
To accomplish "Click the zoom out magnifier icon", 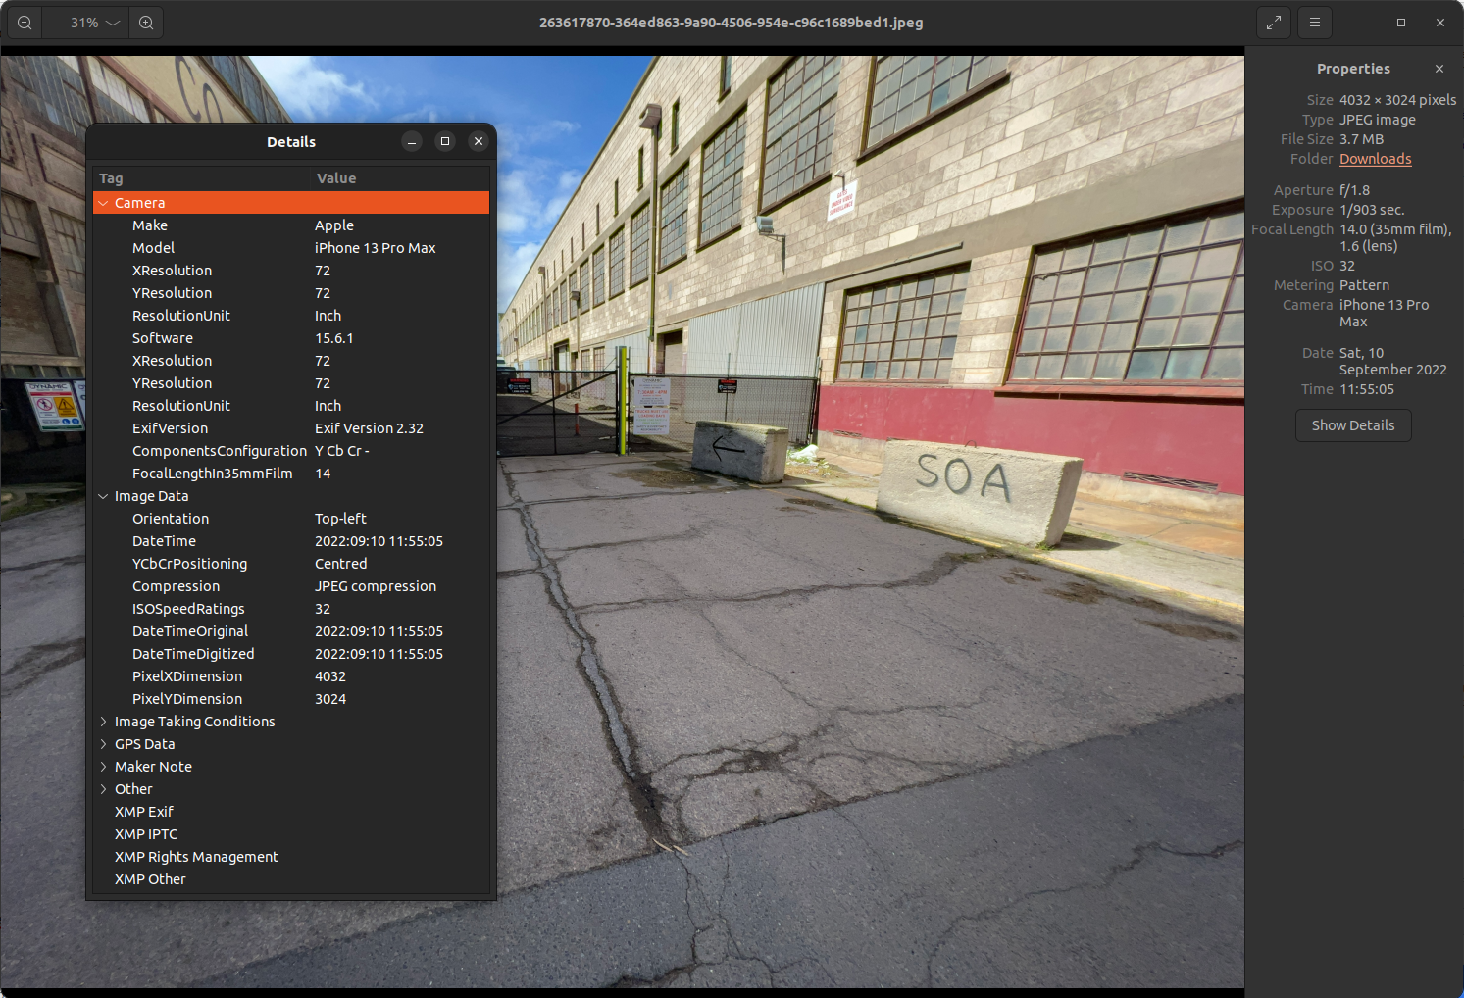I will pyautogui.click(x=24, y=22).
